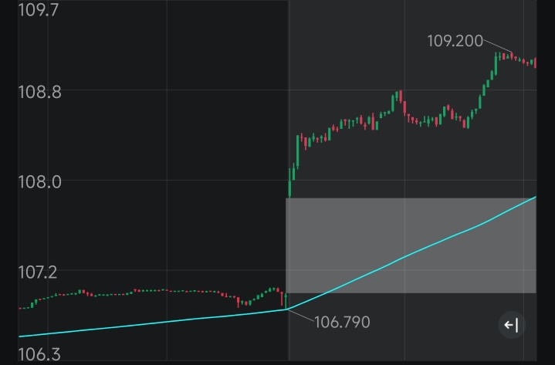Screen dimensions: 555x365
Task: Select the lowest red candle before the final rally
Action: pos(464,123)
